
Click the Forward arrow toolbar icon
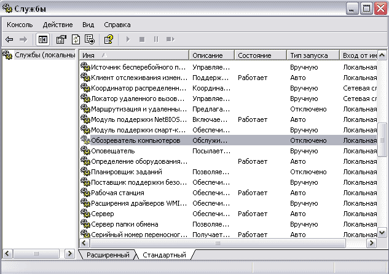(23, 39)
